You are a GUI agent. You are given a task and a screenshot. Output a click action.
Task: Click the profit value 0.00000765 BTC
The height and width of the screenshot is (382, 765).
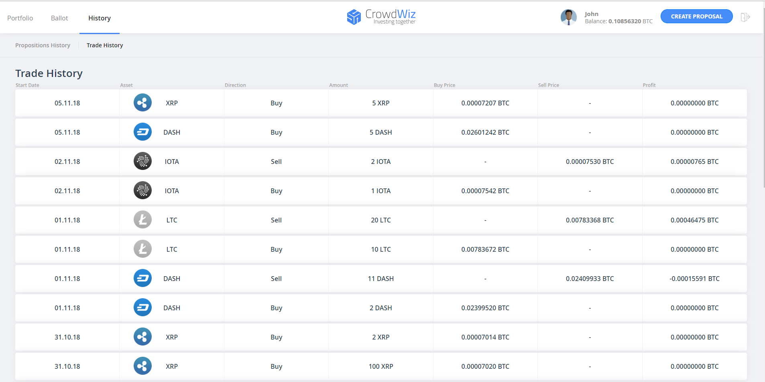pos(694,162)
